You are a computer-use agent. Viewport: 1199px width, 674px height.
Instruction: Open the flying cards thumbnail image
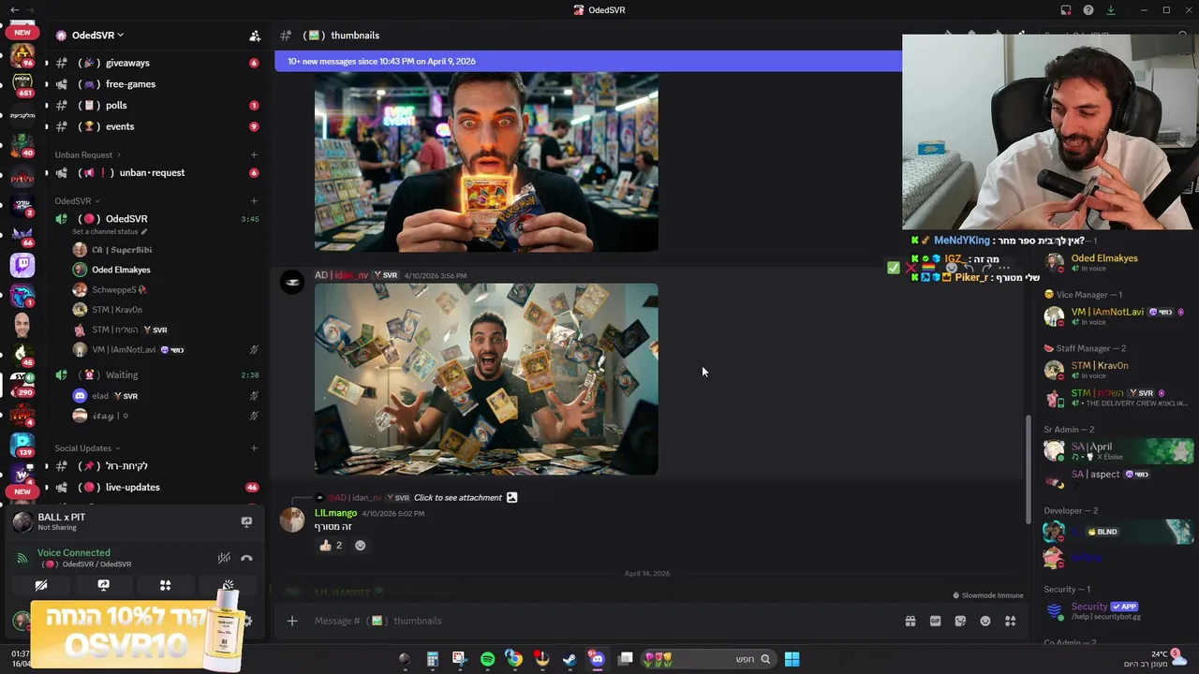click(x=486, y=379)
